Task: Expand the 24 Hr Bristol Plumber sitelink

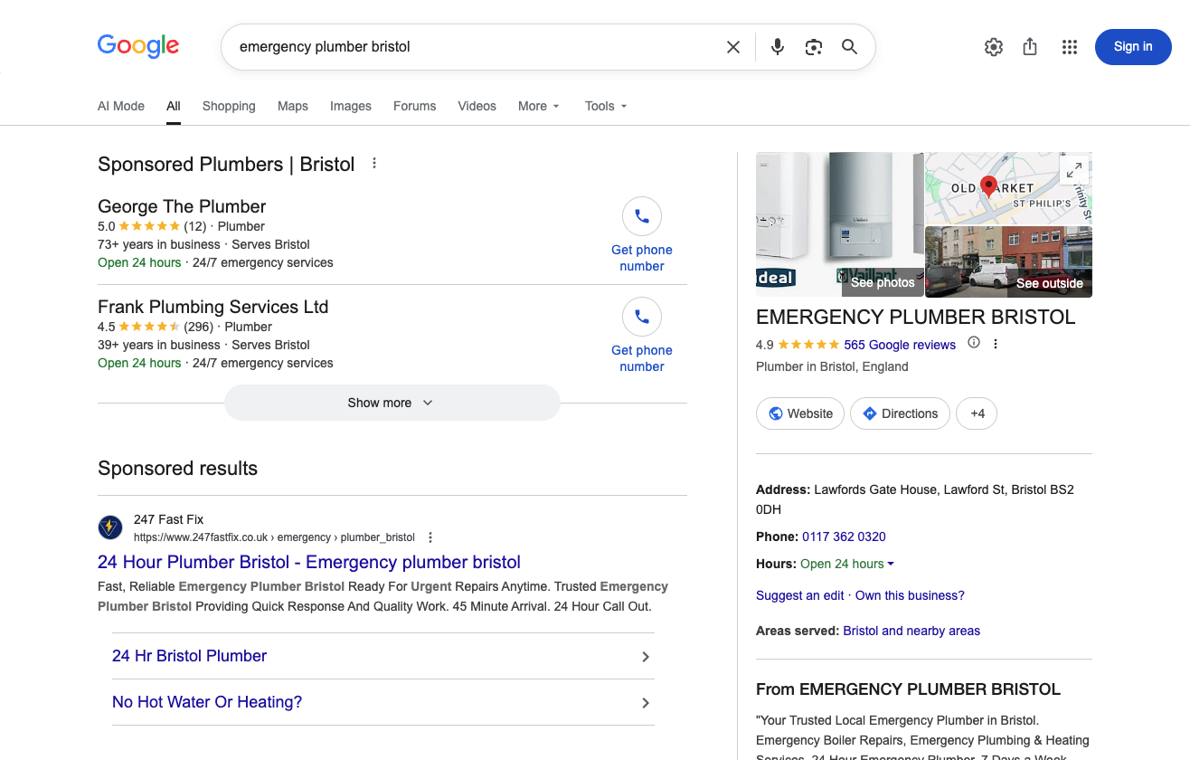Action: (382, 656)
